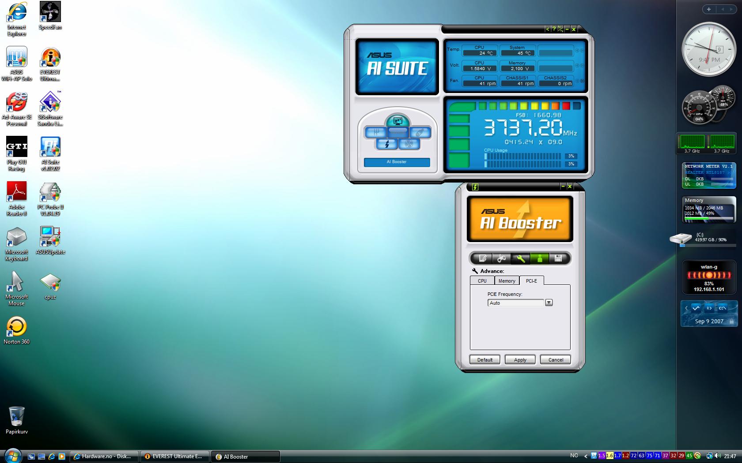Open Adobe Reader 8 desktop icon
This screenshot has width=742, height=463.
(x=17, y=199)
